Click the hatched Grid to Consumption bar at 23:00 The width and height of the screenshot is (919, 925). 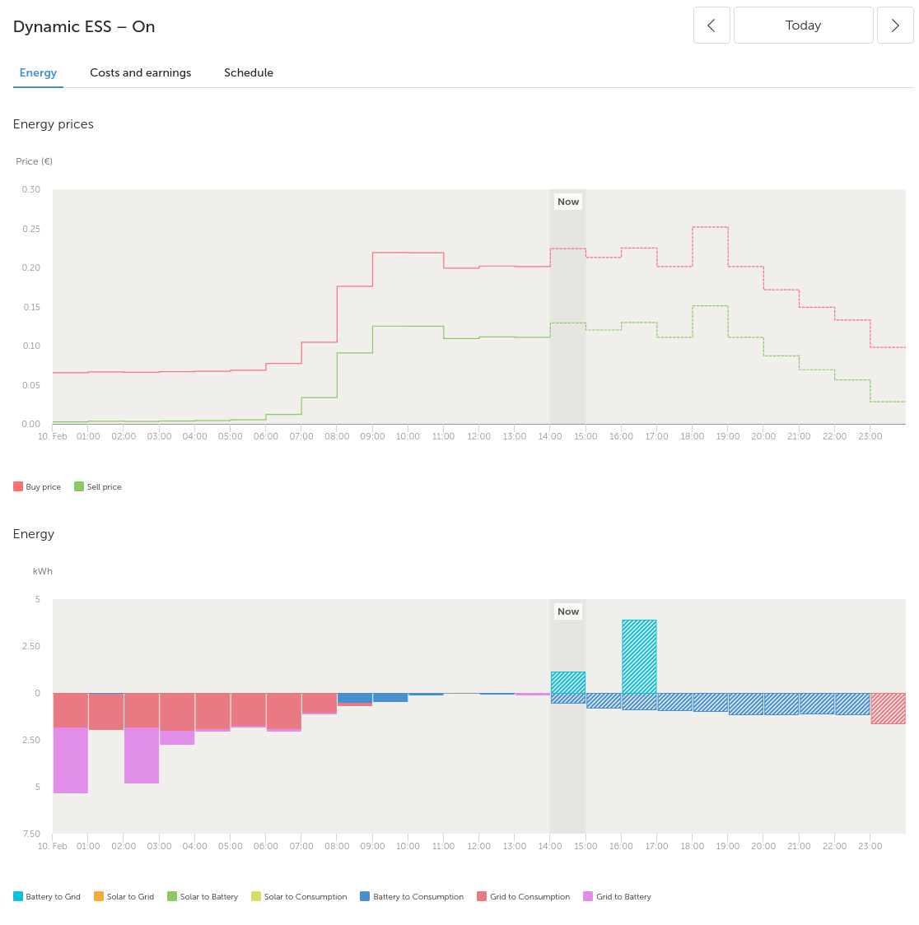click(888, 709)
